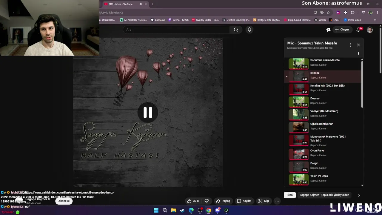Pause the video with center button
Viewport: 382px width, 215px height.
pyautogui.click(x=148, y=113)
